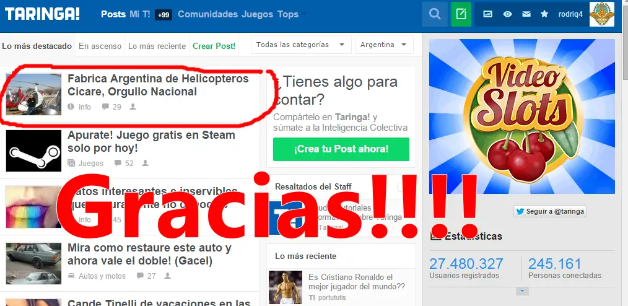Image resolution: width=628 pixels, height=306 pixels.
Task: Open post Apurate! Juego gratis en Steam
Action: pos(151,141)
